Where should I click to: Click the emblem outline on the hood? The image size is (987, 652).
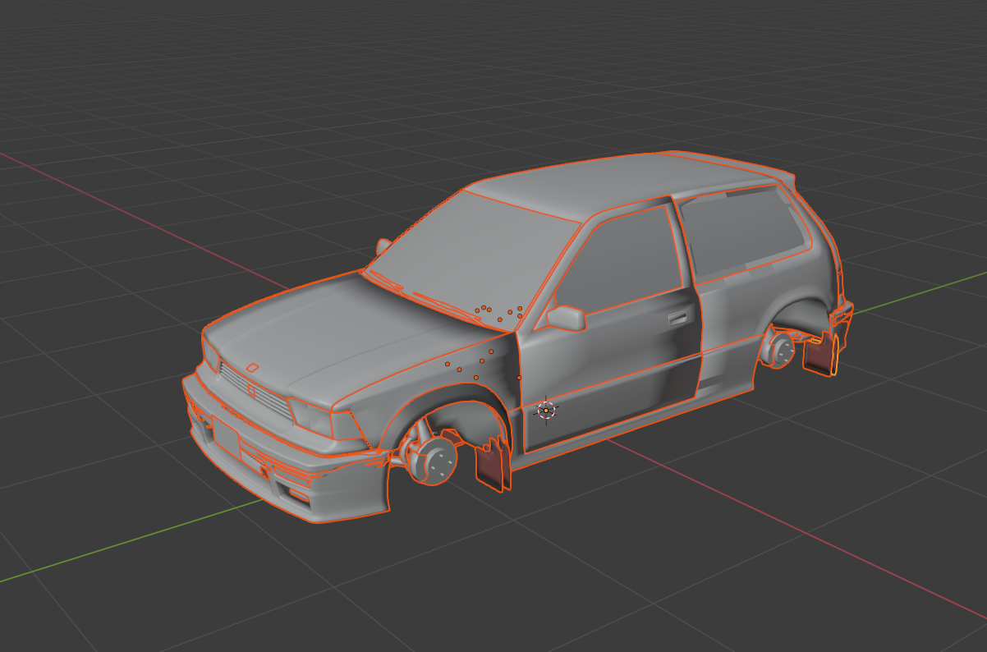click(252, 367)
